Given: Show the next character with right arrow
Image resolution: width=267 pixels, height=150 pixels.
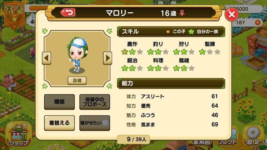Looking at the screenshot, I should click(x=107, y=58).
